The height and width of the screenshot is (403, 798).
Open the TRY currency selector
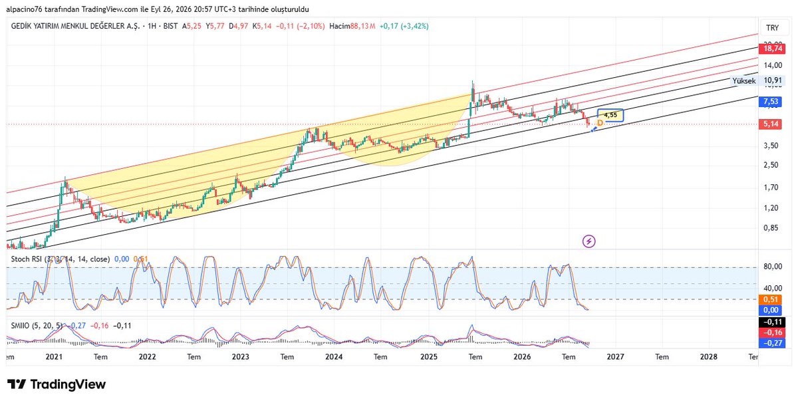click(772, 27)
